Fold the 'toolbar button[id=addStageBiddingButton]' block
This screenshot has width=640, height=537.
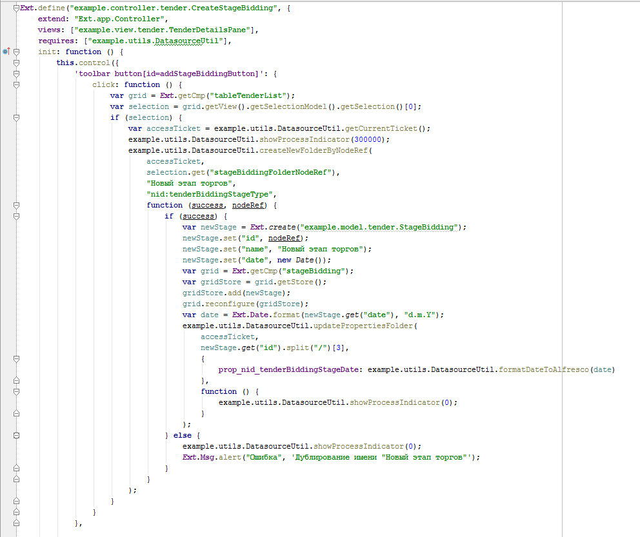point(16,73)
